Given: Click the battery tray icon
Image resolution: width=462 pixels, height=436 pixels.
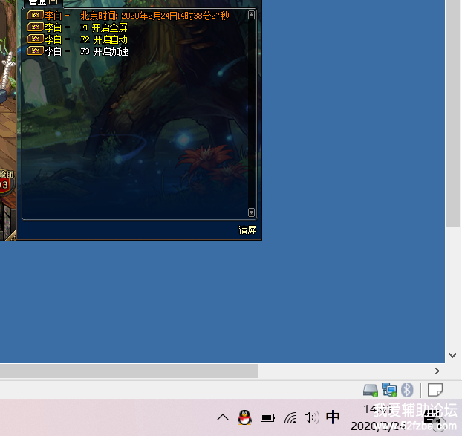Looking at the screenshot, I should pyautogui.click(x=267, y=417).
